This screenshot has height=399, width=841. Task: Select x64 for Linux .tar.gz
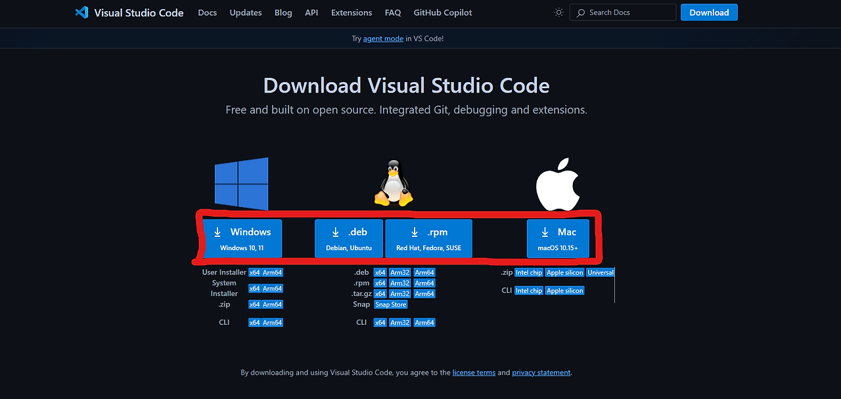pos(380,294)
